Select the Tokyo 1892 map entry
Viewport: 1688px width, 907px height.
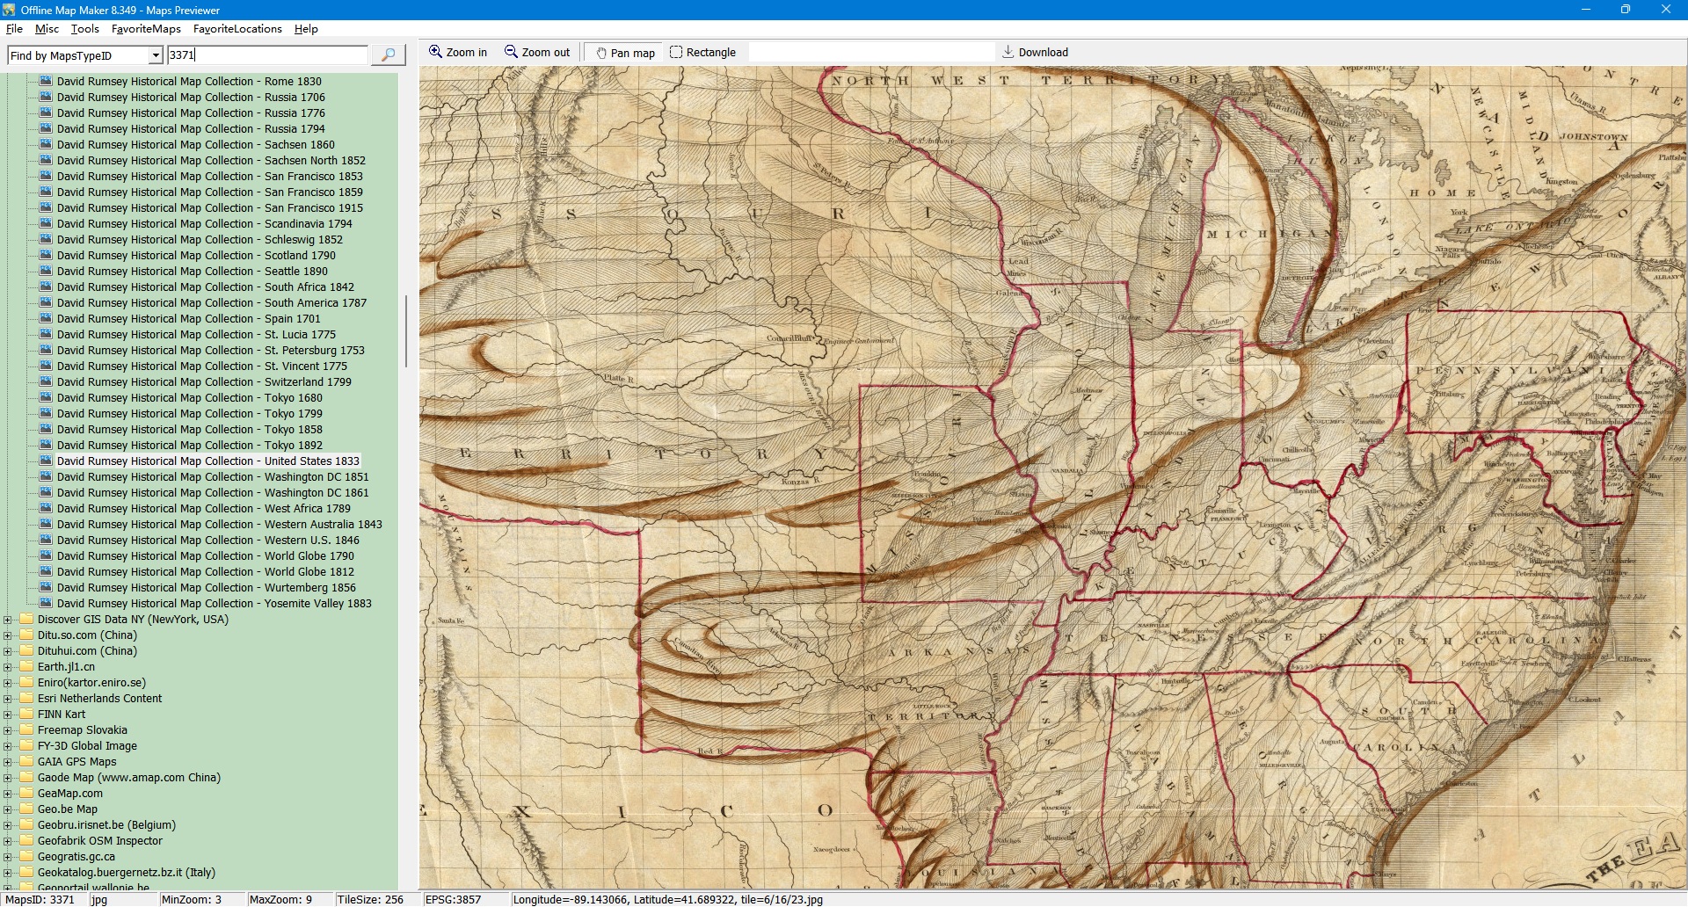[x=189, y=446]
